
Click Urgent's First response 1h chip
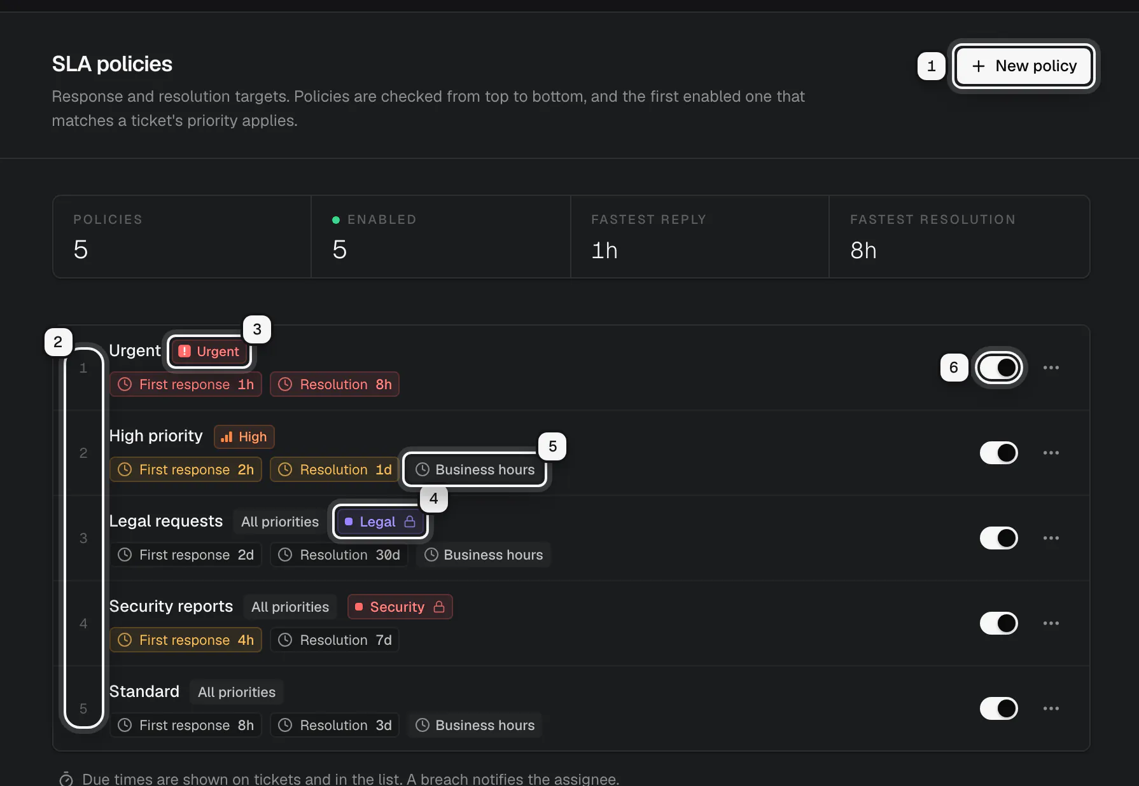point(186,384)
